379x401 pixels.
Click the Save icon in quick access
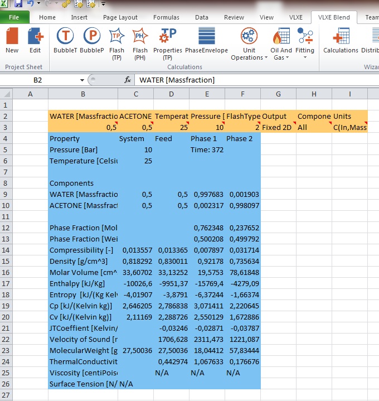click(18, 3)
